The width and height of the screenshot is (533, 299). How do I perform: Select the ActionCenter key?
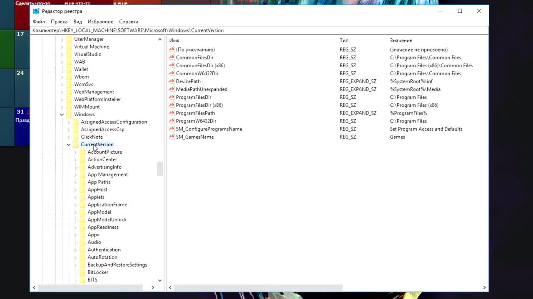click(x=102, y=159)
